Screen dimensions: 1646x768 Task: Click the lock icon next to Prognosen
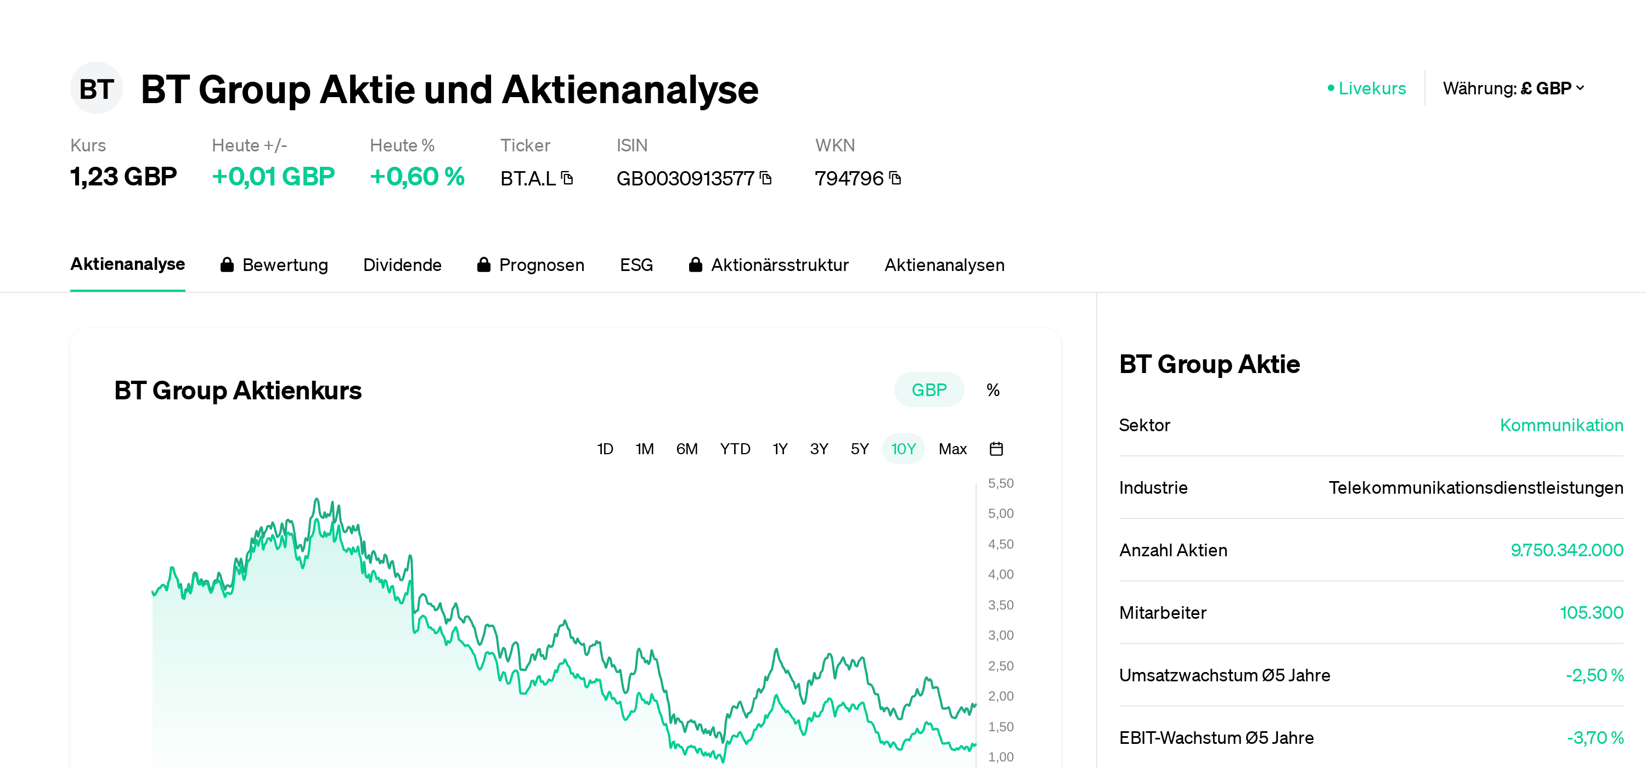pyautogui.click(x=484, y=264)
